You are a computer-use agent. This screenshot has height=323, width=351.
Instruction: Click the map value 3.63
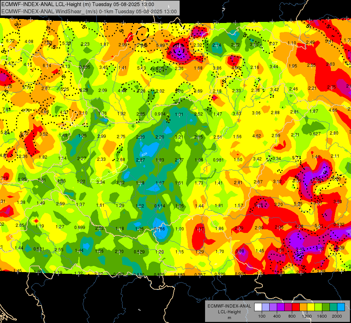(x=237, y=113)
